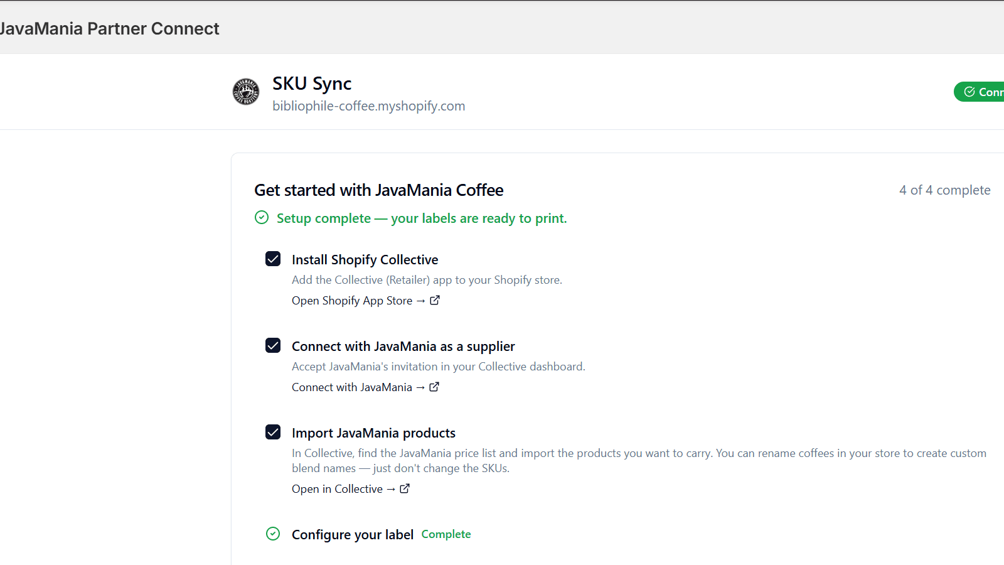
Task: Click the green check circle beside Configure your label
Action: tap(273, 534)
